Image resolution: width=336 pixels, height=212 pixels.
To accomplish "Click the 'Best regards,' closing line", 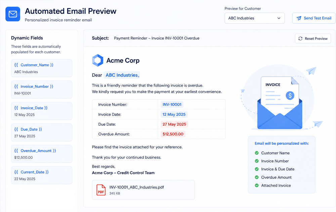I will [103, 166].
